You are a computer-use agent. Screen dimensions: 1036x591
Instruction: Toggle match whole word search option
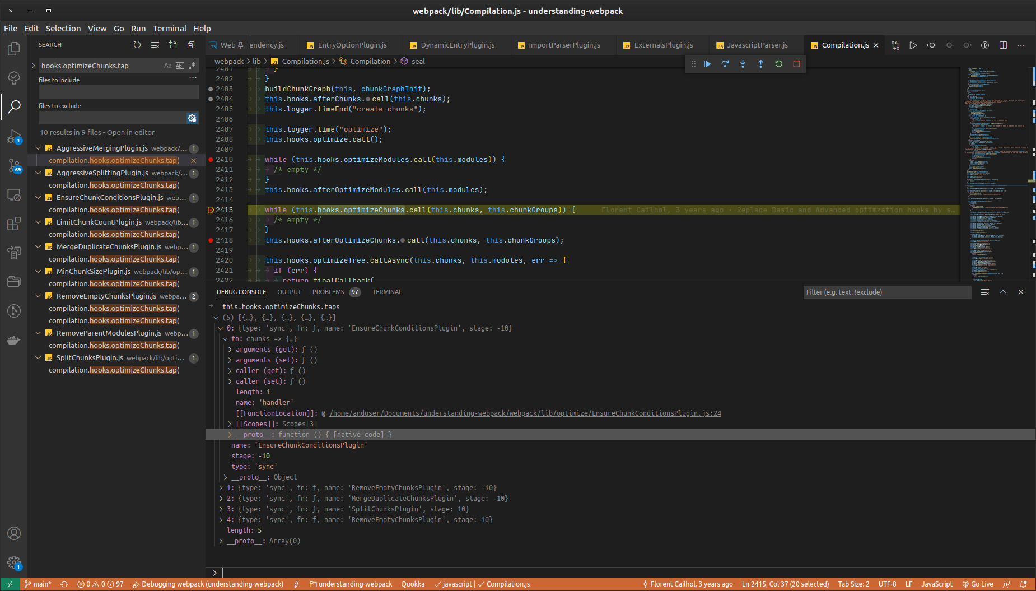(179, 66)
